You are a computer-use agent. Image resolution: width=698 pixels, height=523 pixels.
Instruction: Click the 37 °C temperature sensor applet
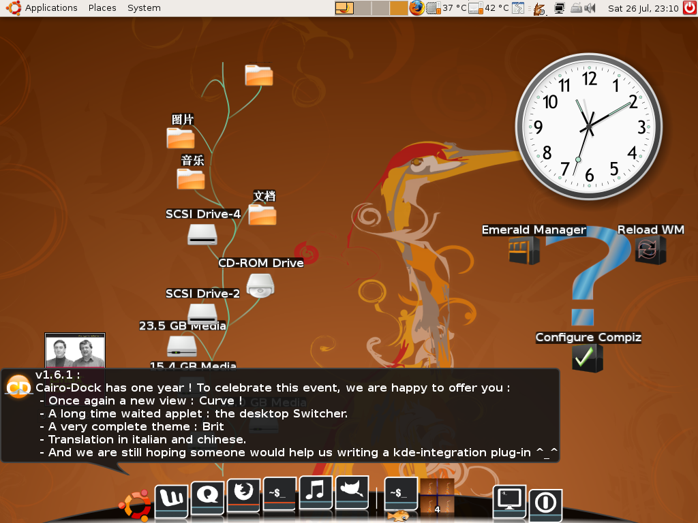pos(446,8)
